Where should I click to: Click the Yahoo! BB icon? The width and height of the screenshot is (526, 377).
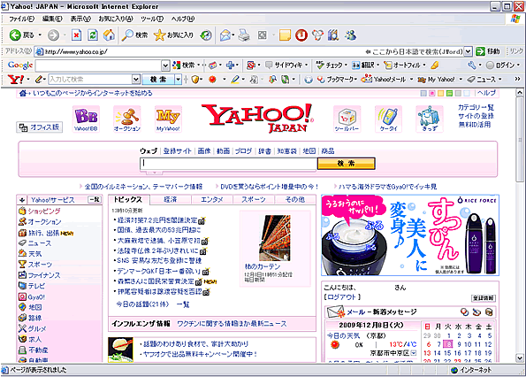(86, 119)
